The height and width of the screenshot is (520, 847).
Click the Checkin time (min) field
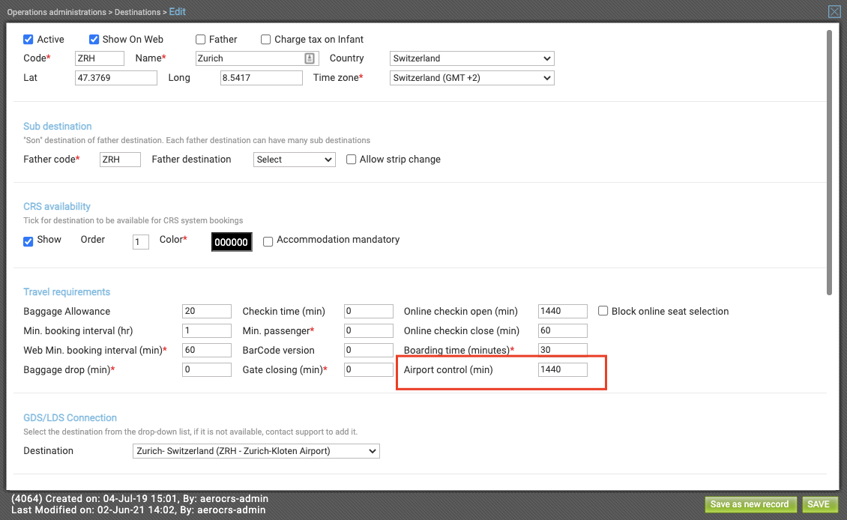pos(368,311)
